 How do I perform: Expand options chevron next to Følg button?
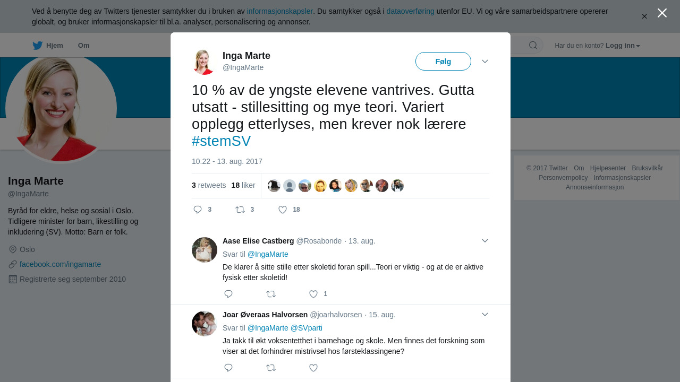coord(485,62)
